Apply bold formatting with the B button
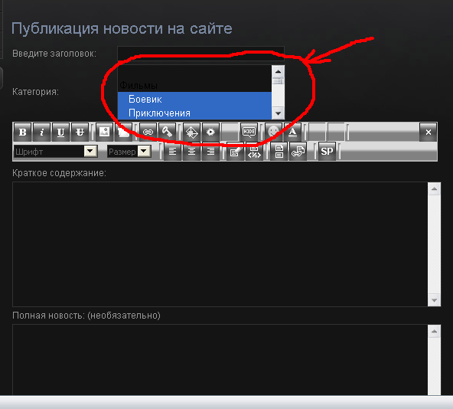This screenshot has height=409, width=453. click(23, 132)
